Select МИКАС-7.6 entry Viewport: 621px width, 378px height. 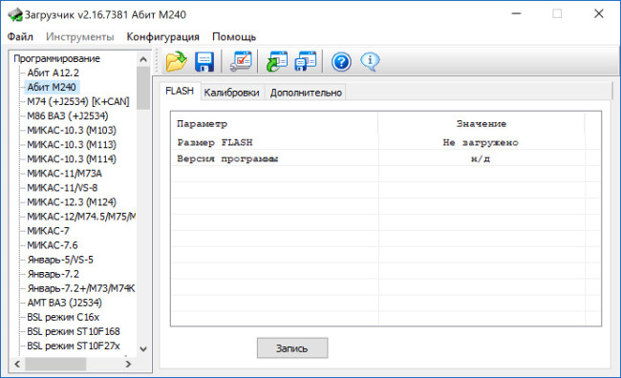pos(53,245)
